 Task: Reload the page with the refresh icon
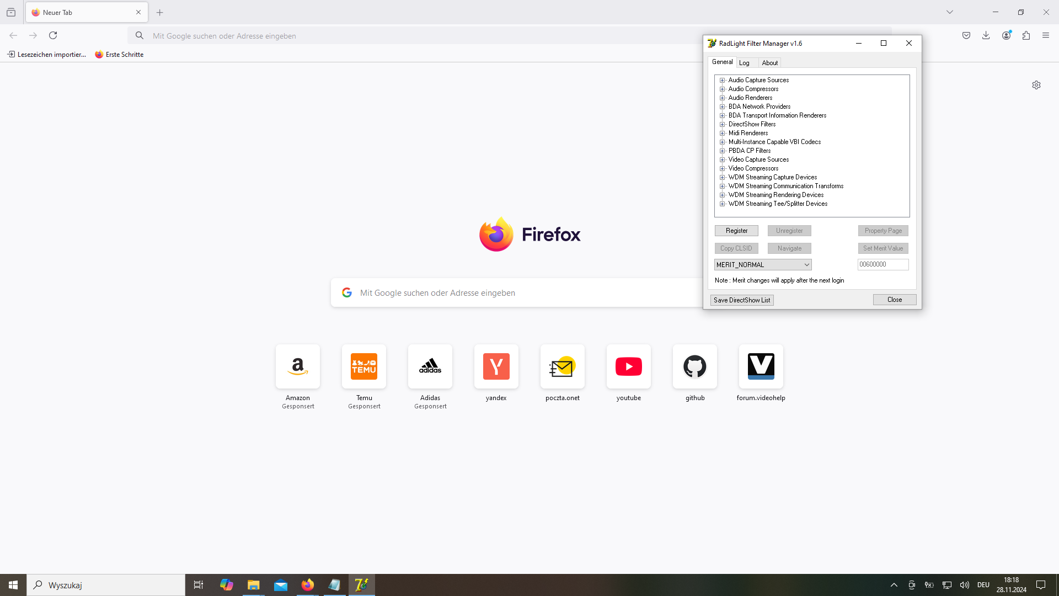[53, 35]
